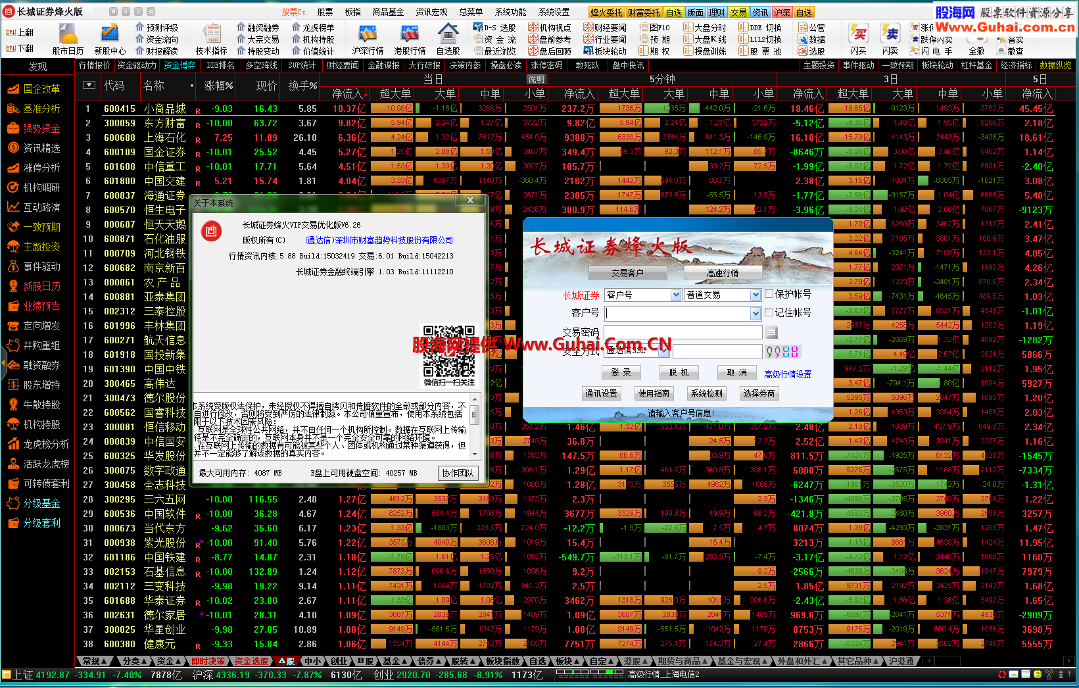Click the 上翻 page up icon
This screenshot has width=1079, height=688.
(20, 32)
